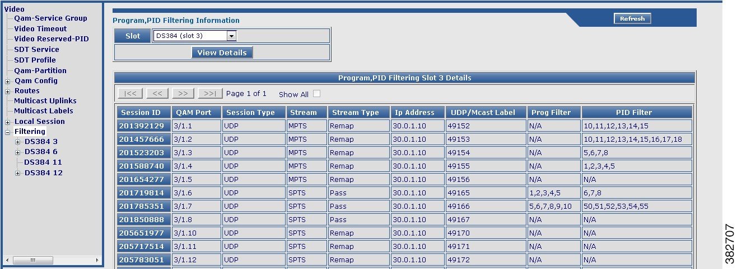737x269 pixels.
Task: Go to previous page with << button
Action: (x=157, y=93)
